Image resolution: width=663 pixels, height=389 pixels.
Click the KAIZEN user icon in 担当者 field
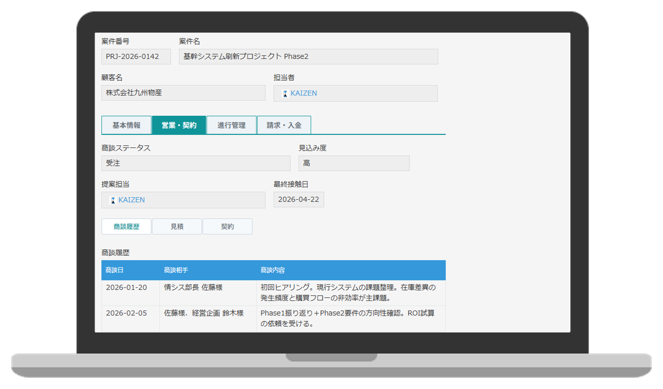(x=285, y=93)
